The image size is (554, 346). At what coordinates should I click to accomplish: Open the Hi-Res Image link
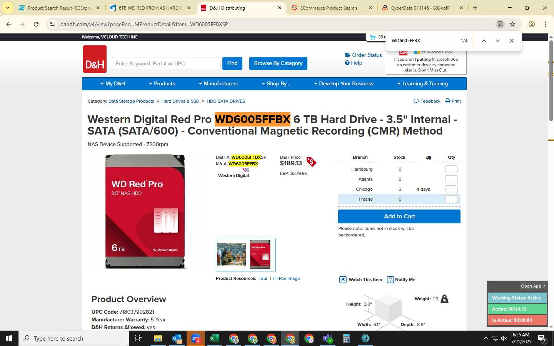point(287,279)
